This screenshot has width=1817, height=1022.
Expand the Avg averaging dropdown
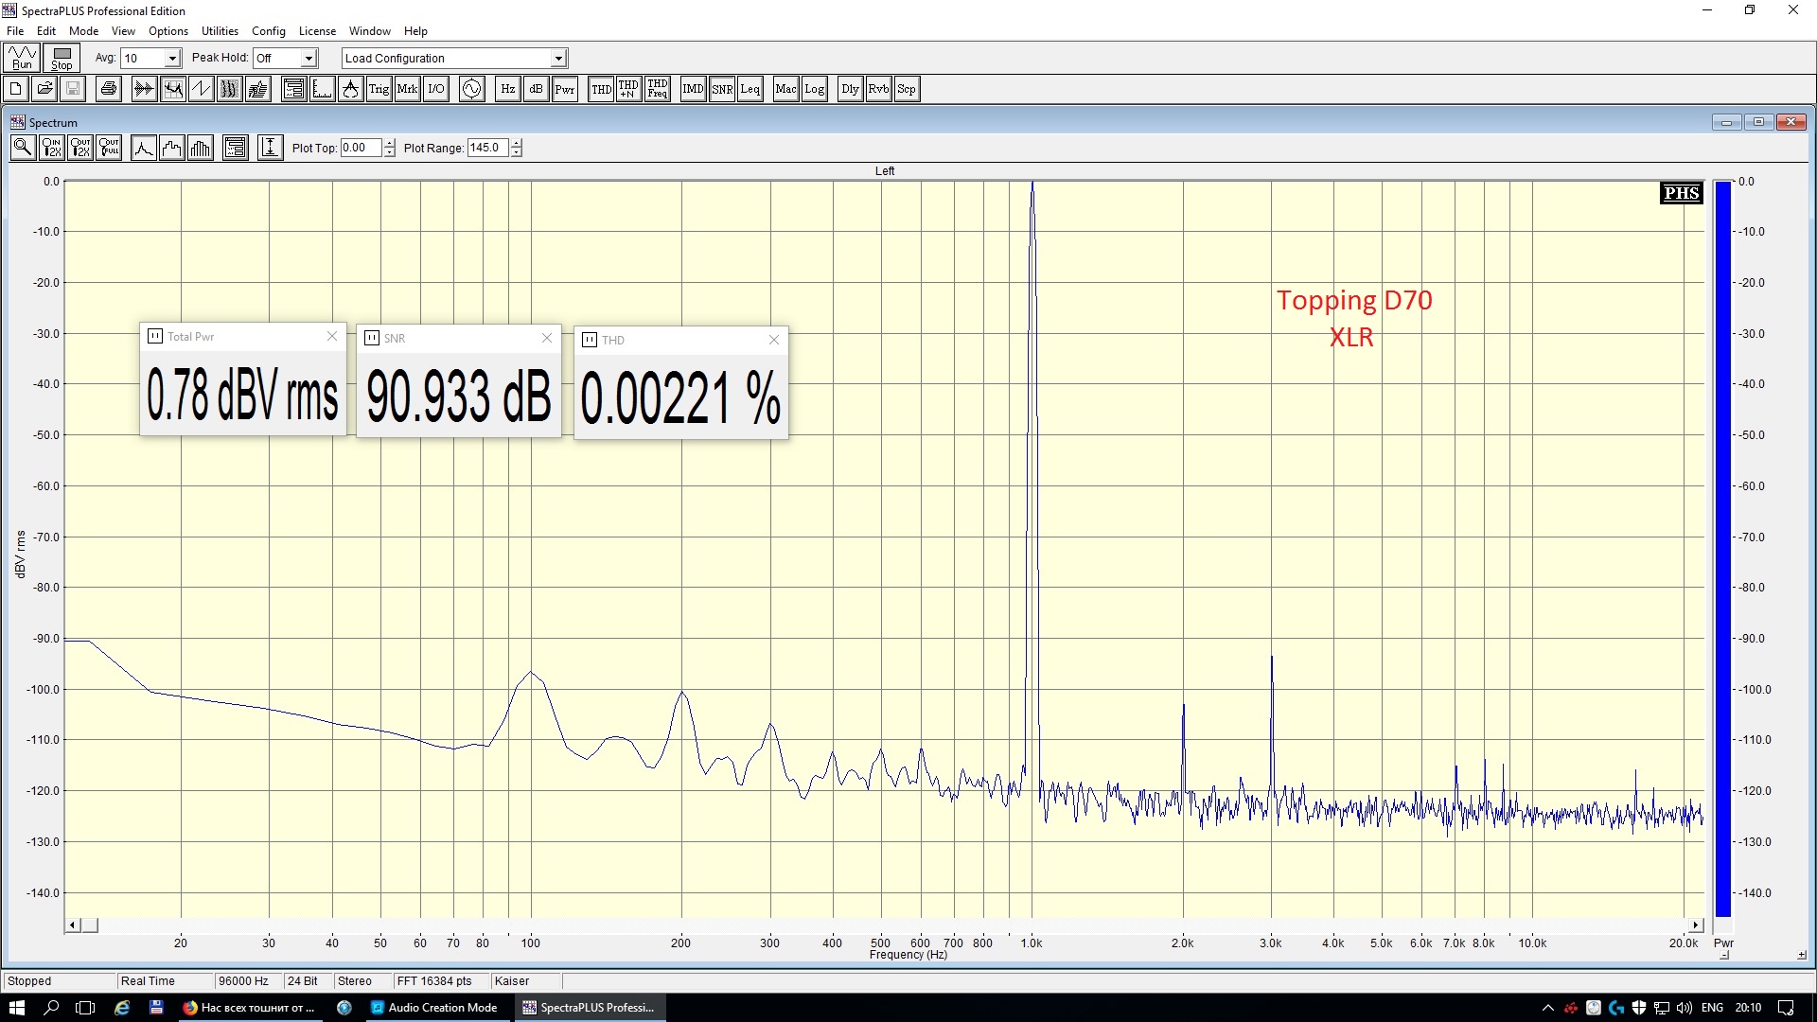172,59
